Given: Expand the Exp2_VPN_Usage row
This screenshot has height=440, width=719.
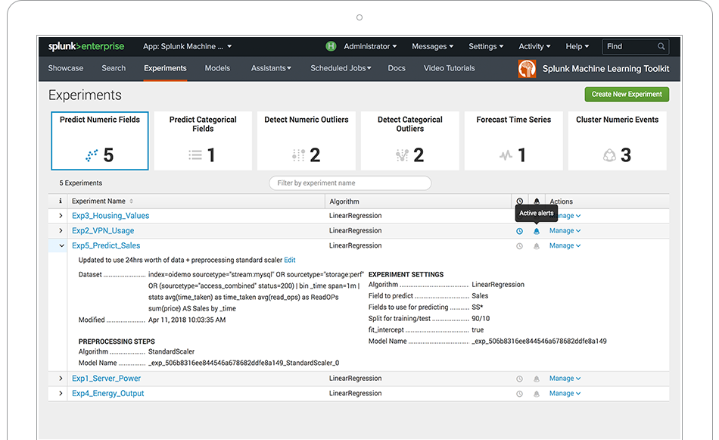Looking at the screenshot, I should 61,231.
